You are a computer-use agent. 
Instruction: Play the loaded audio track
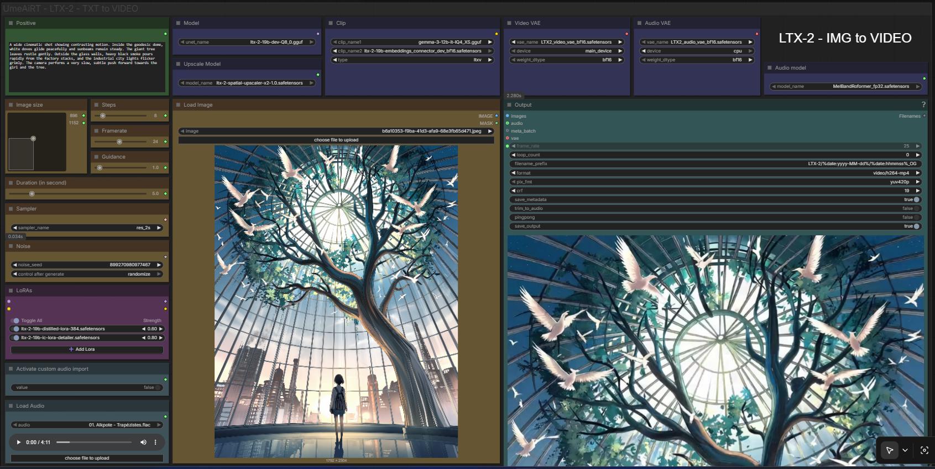[19, 442]
